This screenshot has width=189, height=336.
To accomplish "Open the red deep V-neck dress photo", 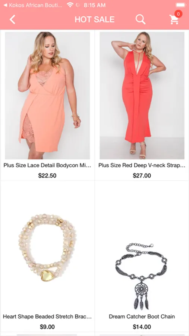I will tap(142, 96).
